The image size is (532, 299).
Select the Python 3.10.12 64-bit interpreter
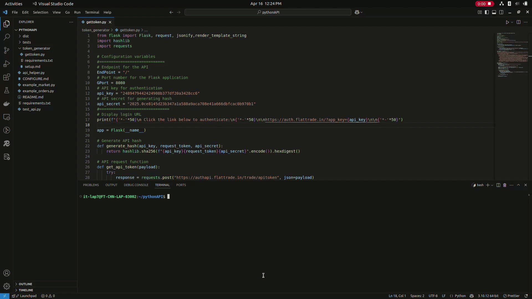[x=488, y=296]
